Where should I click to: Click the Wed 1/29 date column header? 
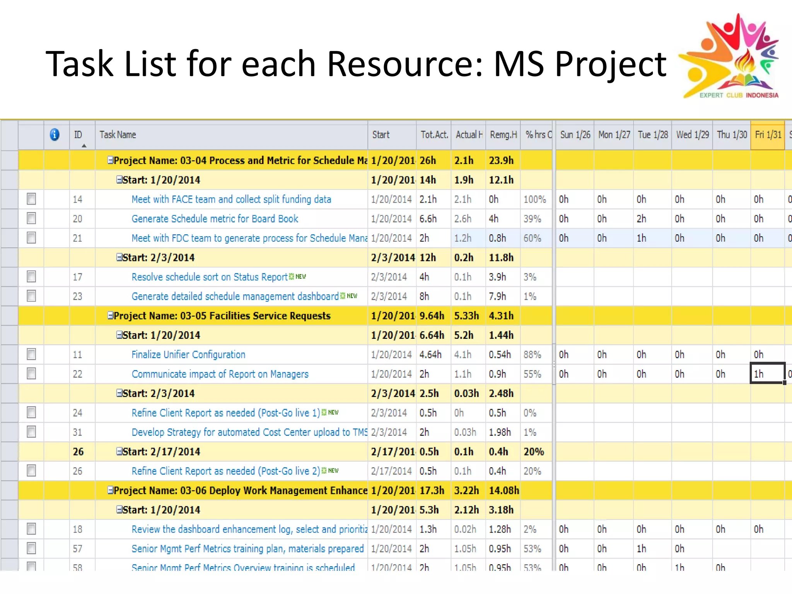coord(692,135)
